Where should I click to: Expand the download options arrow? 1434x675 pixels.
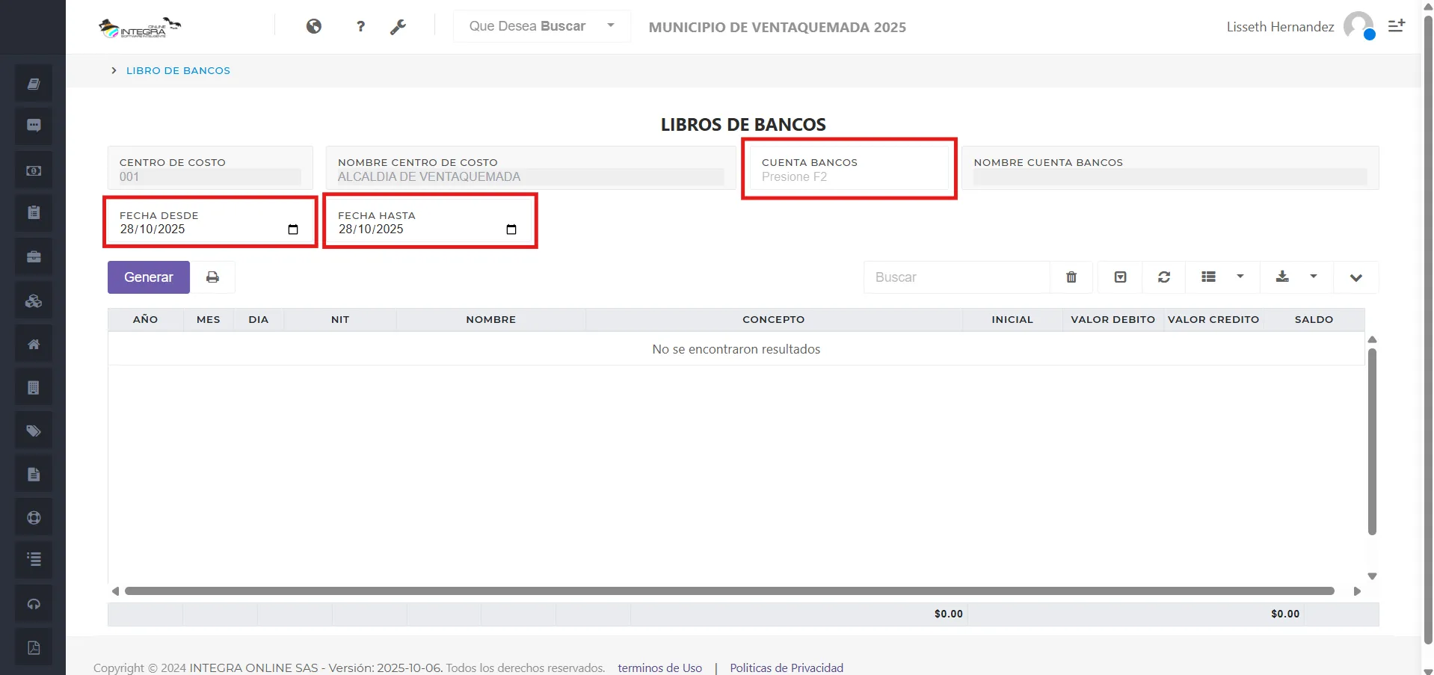click(1314, 277)
